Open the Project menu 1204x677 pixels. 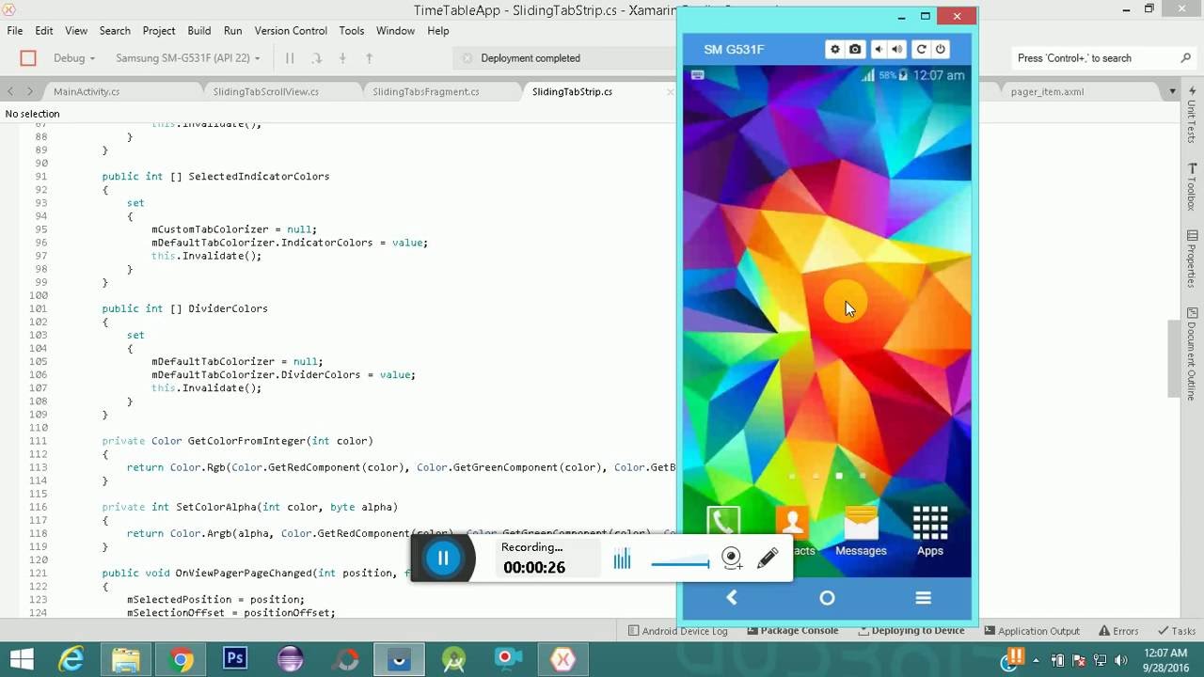point(159,31)
